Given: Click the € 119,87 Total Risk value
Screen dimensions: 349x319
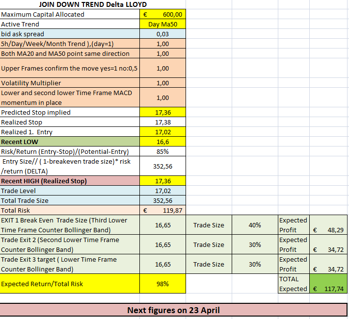Looking at the screenshot, I should tap(162, 210).
